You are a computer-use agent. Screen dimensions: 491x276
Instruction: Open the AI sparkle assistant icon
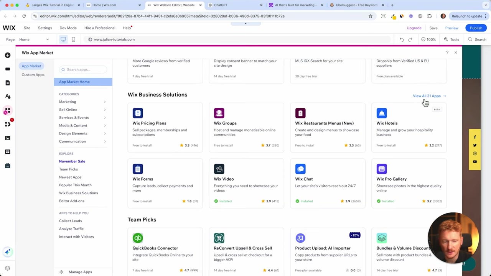[x=8, y=252]
